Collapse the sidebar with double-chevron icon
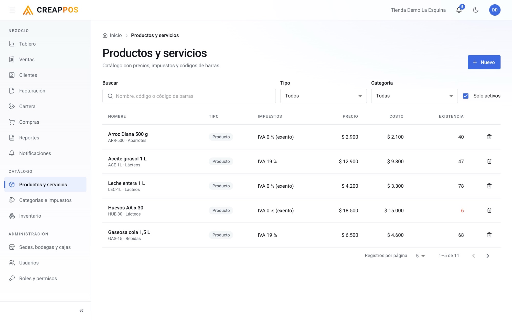Viewport: 512px width, 320px height. (x=81, y=311)
